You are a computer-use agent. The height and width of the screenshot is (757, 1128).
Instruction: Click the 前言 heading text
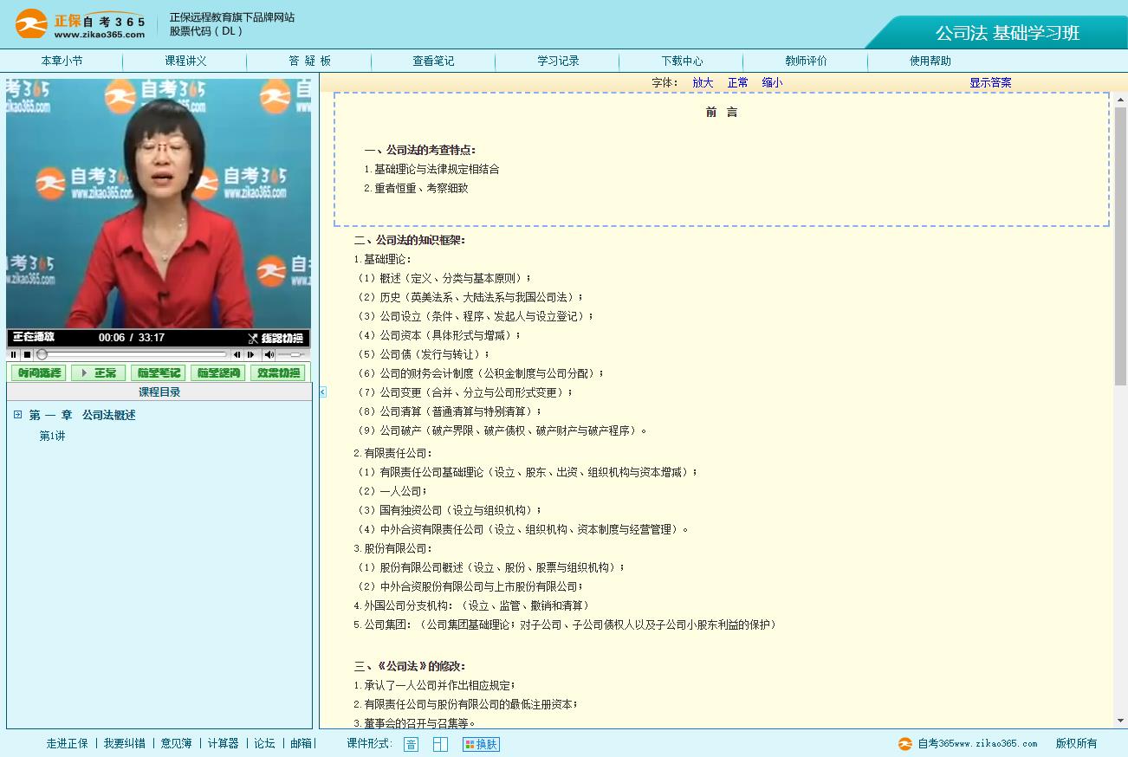722,112
